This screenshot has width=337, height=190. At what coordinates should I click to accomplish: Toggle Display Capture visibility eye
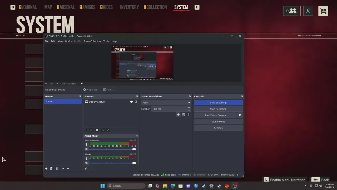coord(131,102)
